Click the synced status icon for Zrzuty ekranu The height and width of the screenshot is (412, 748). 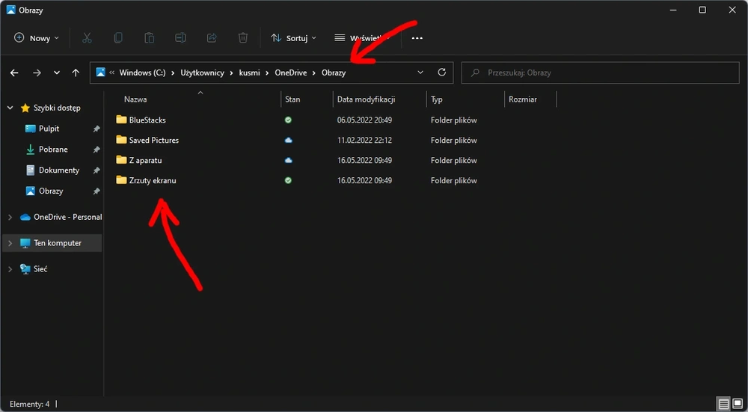(x=288, y=181)
